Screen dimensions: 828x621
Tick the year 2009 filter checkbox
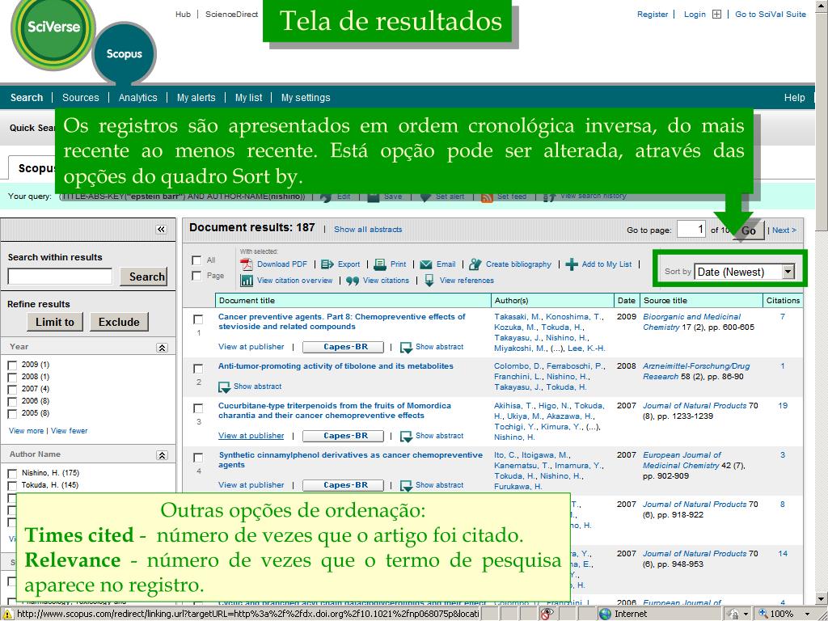[x=12, y=365]
